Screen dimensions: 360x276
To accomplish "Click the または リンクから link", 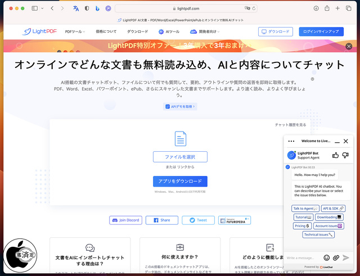I will tap(180, 167).
